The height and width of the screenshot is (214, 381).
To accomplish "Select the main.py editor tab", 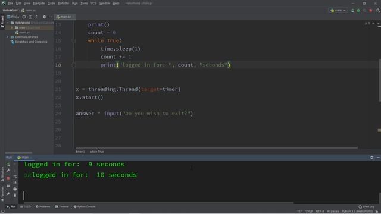I will [x=65, y=17].
